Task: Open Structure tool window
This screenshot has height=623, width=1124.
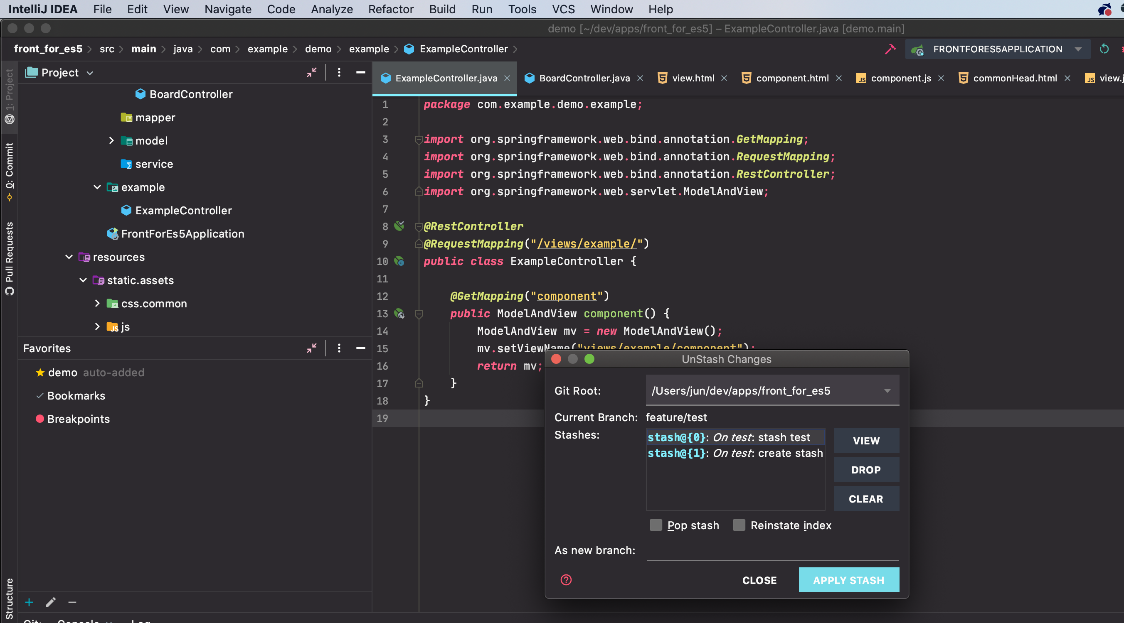Action: [9, 598]
